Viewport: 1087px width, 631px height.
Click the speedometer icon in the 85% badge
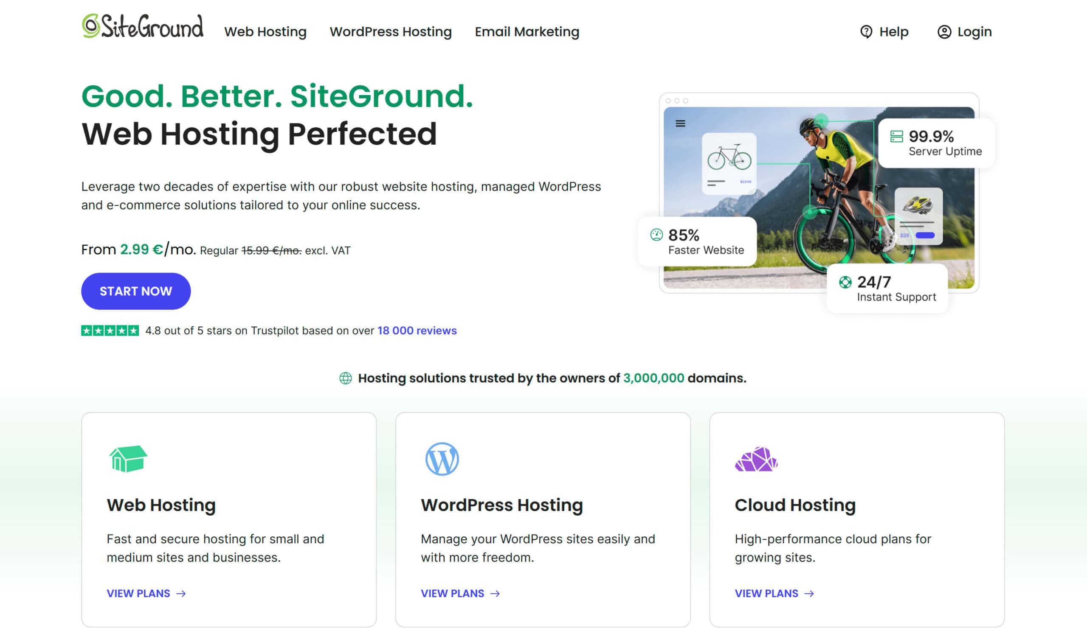(656, 236)
